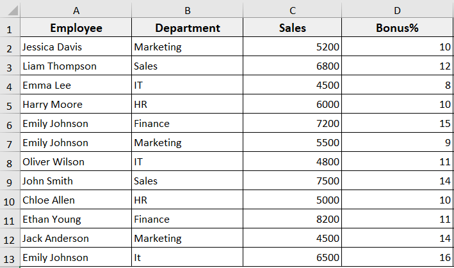Select row 13 header number

[x=10, y=258]
